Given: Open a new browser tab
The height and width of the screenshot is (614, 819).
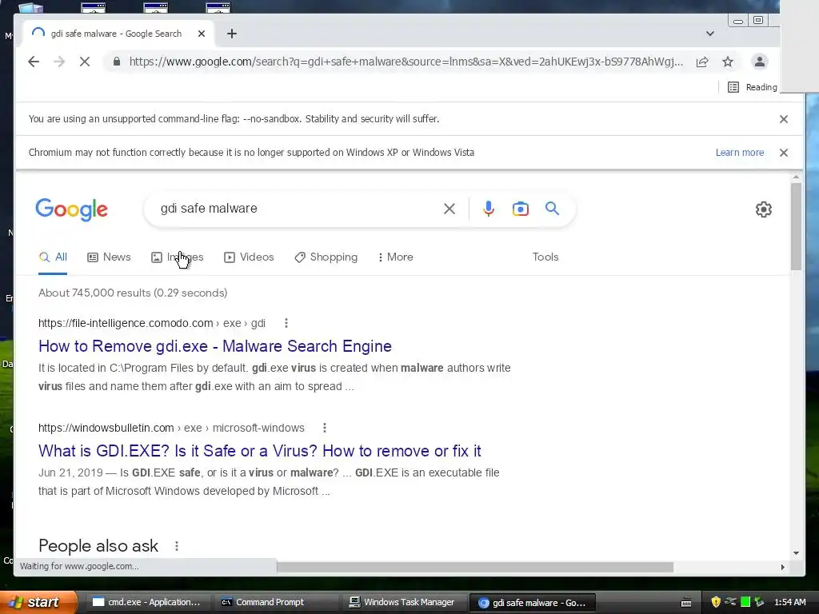Looking at the screenshot, I should (x=232, y=34).
